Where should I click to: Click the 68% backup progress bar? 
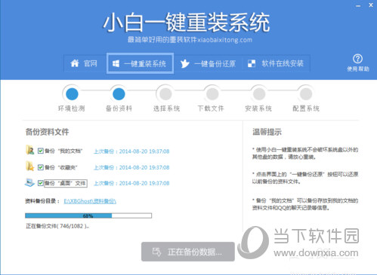click(88, 215)
